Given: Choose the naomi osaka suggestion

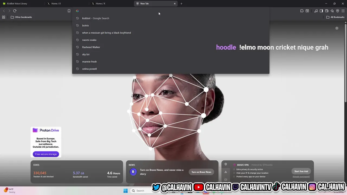Looking at the screenshot, I should 171,40.
